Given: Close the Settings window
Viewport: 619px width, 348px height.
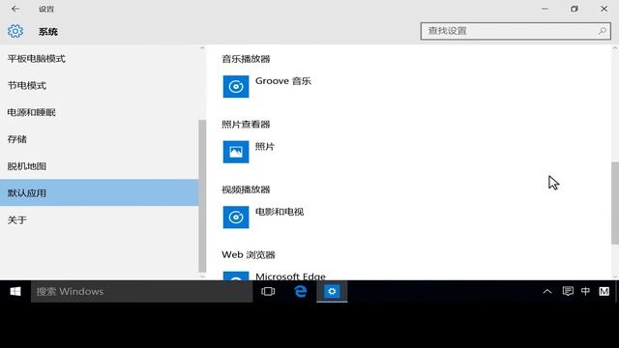Looking at the screenshot, I should (604, 9).
